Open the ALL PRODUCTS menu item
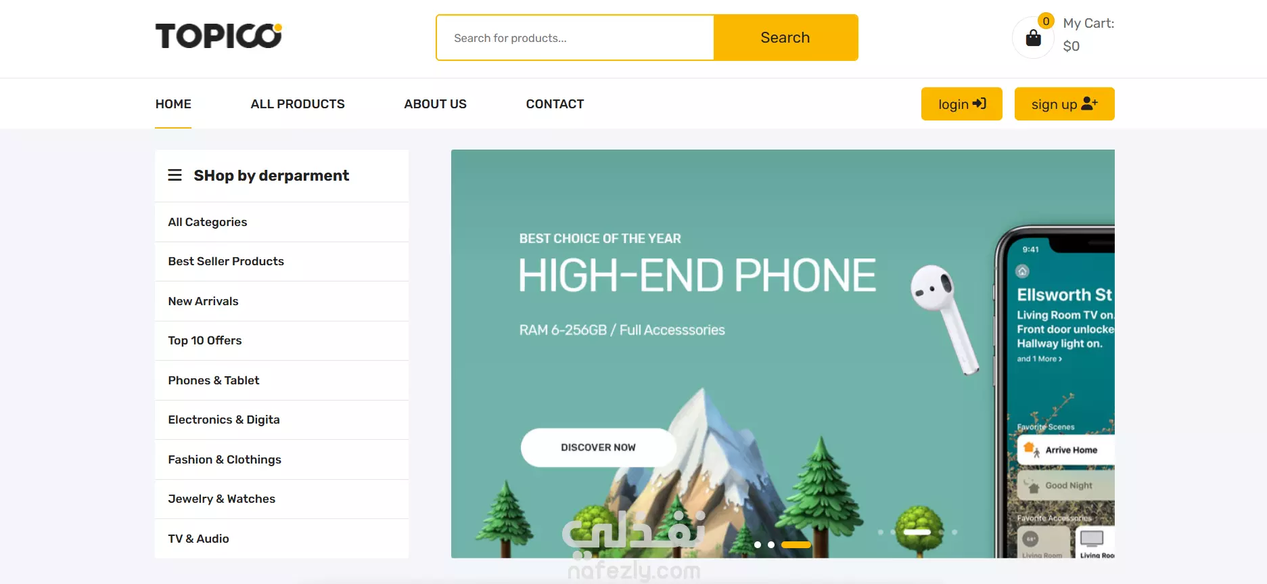The width and height of the screenshot is (1267, 584). 298,104
